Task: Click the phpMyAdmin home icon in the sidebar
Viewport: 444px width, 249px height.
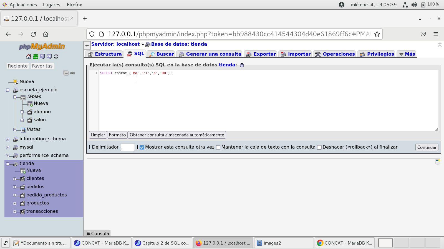Action: (29, 56)
